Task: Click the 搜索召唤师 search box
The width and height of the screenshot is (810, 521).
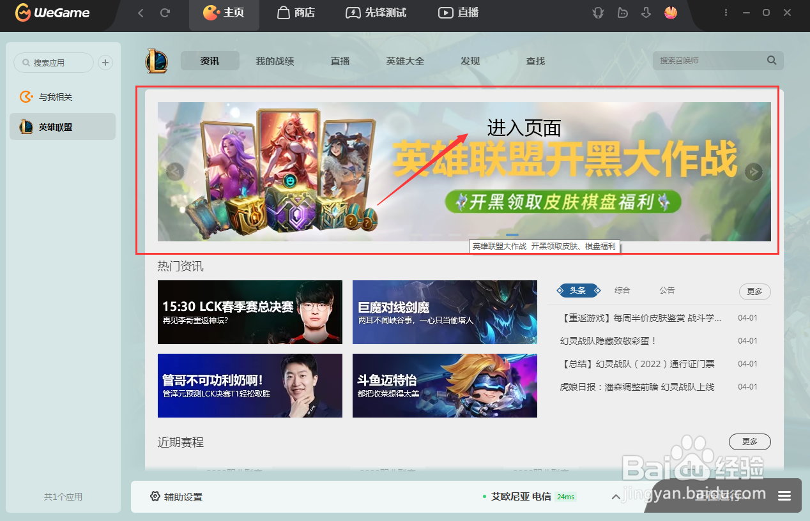Action: pos(718,61)
